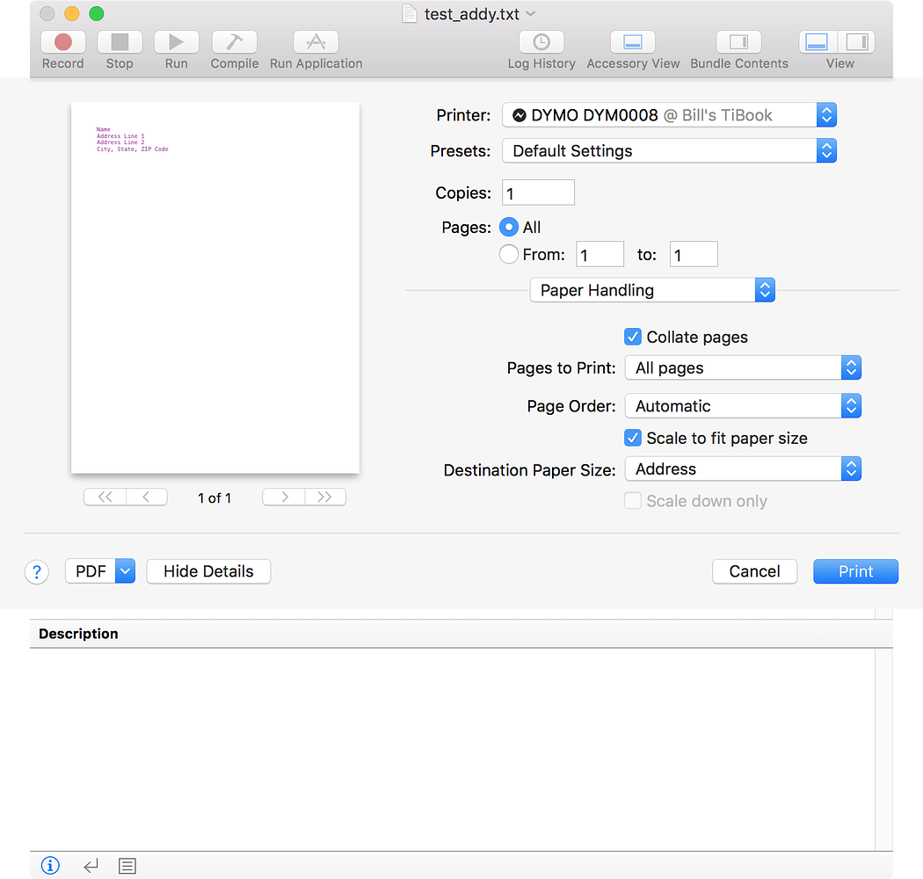Open the Printer dropdown DYMO DYM0008
The image size is (923, 879).
coord(669,115)
